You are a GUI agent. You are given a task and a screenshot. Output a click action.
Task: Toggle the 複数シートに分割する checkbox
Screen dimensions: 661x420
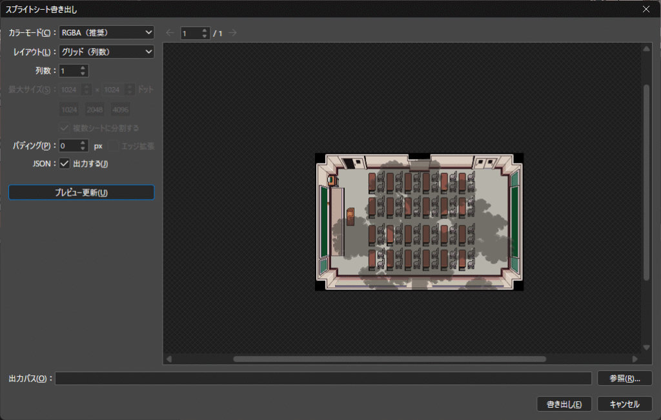65,128
